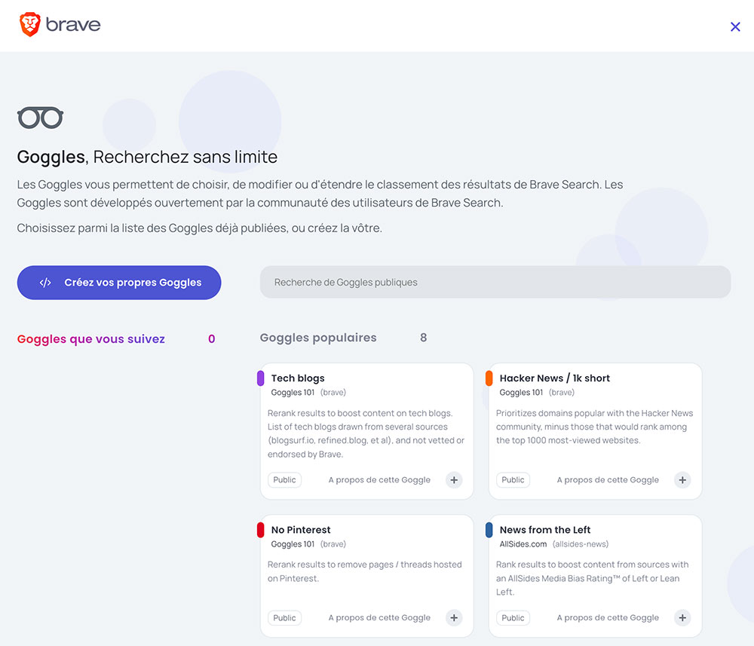Click purple color marker of Tech blogs
The width and height of the screenshot is (754, 646).
[261, 378]
